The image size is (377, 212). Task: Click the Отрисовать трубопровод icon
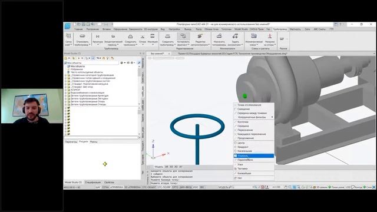point(82,36)
